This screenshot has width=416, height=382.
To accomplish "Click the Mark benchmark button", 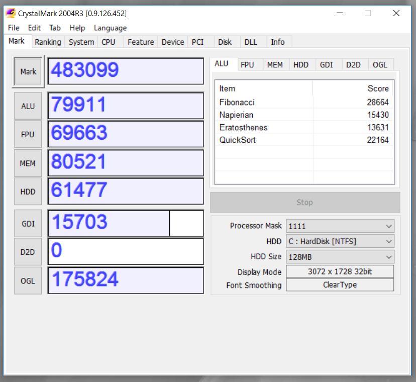I will point(28,72).
